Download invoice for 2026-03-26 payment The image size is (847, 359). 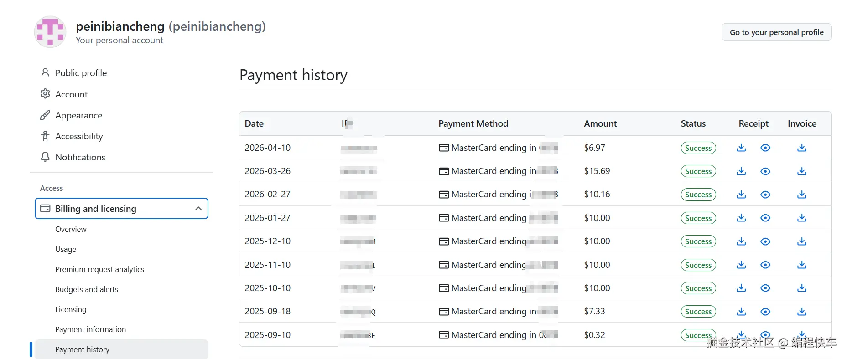click(x=802, y=171)
